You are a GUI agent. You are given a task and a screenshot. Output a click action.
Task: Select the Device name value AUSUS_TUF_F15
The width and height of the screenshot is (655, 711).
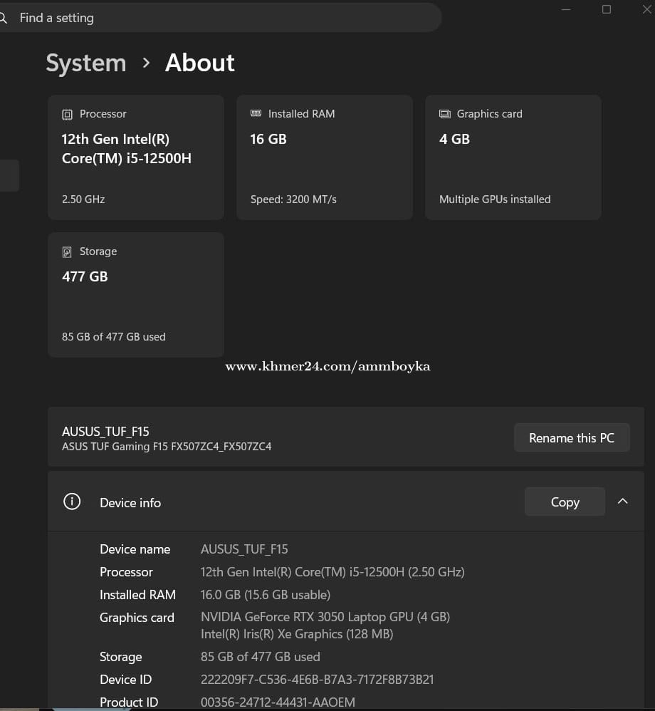(x=244, y=549)
